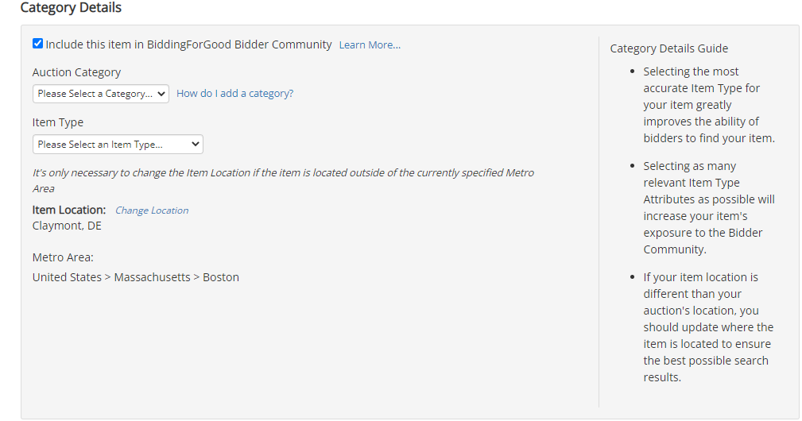
Task: Click the Auction Category field label
Action: [77, 72]
